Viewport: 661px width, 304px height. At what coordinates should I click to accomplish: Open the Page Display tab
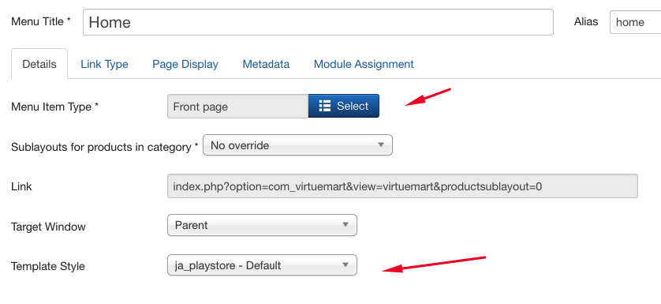click(185, 64)
